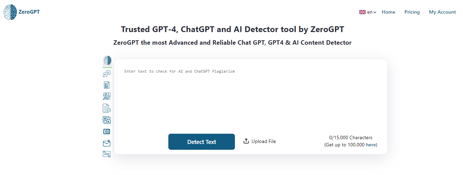Open the summarizer document sidebar icon
The width and height of the screenshot is (463, 175).
tap(107, 85)
